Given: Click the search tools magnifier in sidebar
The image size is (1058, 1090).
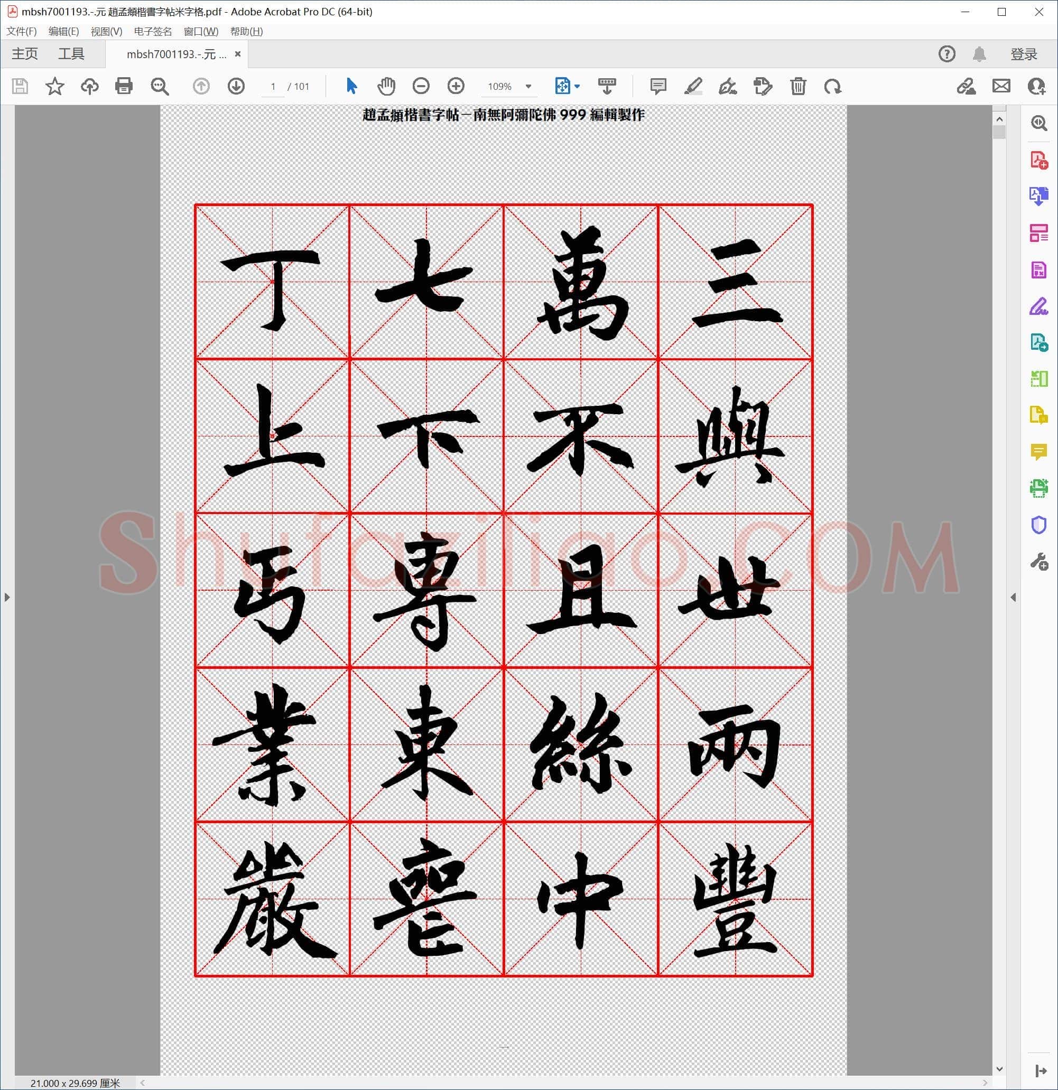Looking at the screenshot, I should click(x=1038, y=123).
